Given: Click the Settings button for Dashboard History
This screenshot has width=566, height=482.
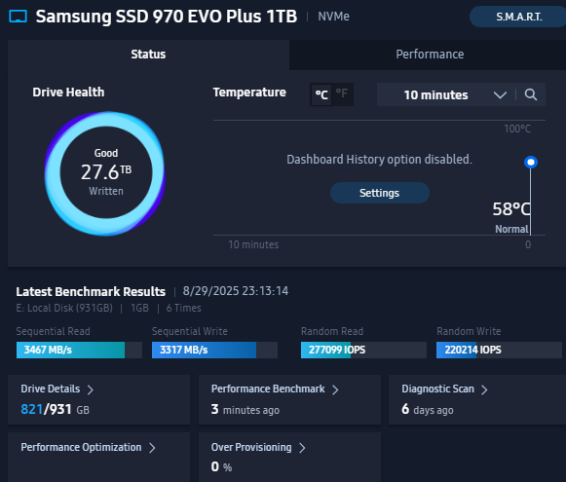Looking at the screenshot, I should coord(380,193).
